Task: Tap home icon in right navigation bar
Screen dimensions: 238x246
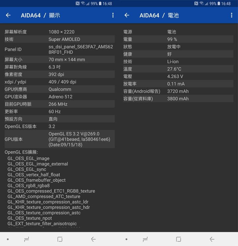Action: click(x=178, y=239)
